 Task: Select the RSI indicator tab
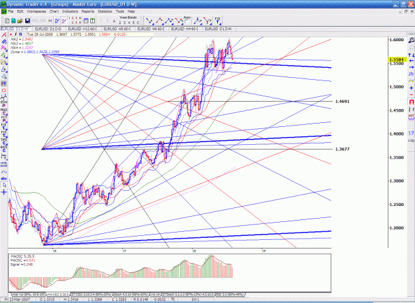pyautogui.click(x=230, y=294)
